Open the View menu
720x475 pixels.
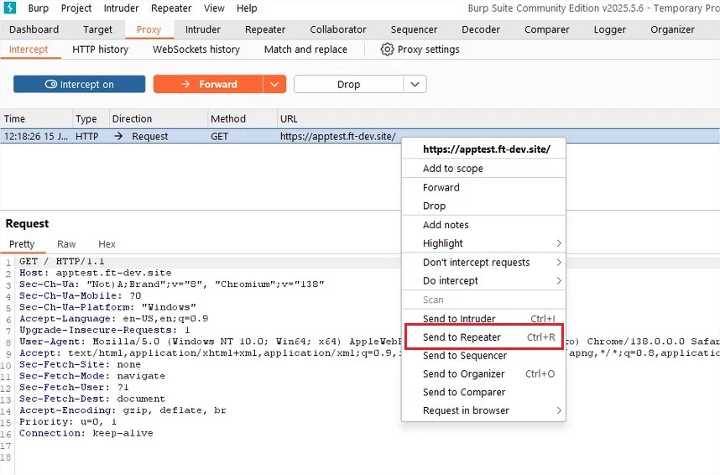(214, 8)
